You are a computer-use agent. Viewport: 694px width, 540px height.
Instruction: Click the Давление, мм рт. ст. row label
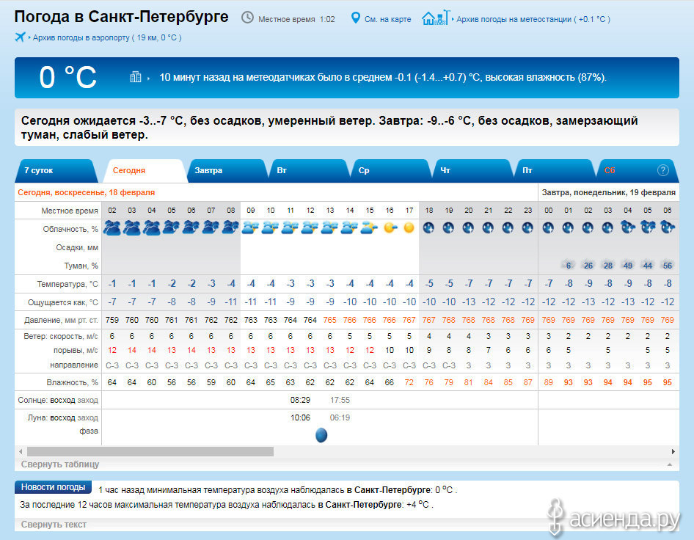(61, 320)
